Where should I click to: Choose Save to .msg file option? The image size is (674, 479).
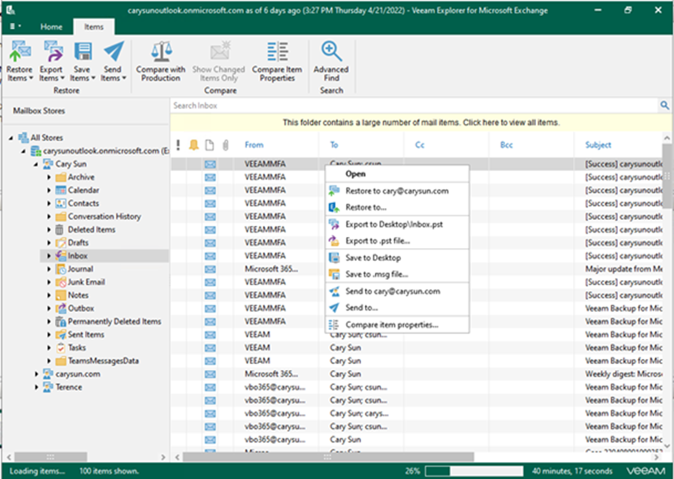[x=397, y=274]
